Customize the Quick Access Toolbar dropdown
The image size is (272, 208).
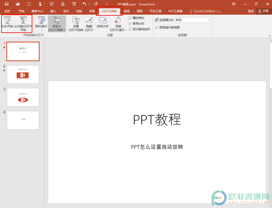tap(107, 4)
